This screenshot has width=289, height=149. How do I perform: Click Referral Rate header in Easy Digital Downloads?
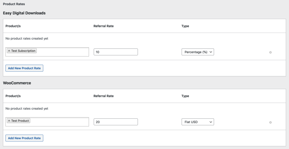pos(104,26)
